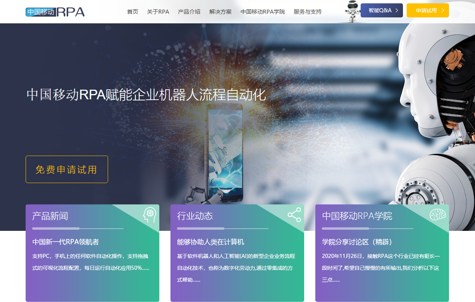This screenshot has height=302, width=475.
Task: Click the 中国移动RPA logo
Action: [x=55, y=11]
